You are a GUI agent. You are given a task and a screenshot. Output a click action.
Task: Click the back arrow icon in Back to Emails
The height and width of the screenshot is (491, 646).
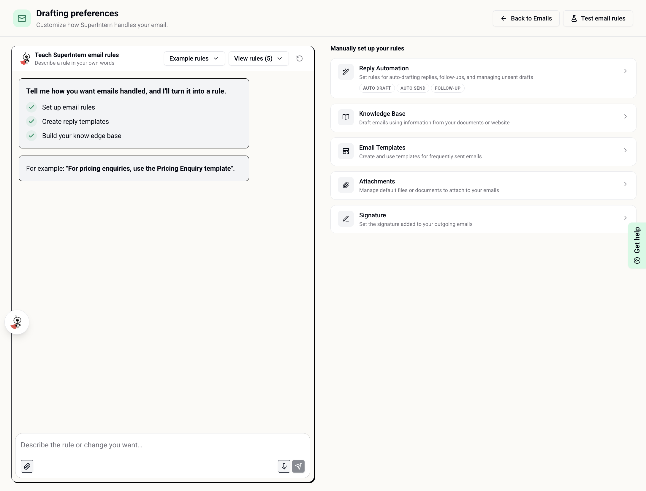504,18
